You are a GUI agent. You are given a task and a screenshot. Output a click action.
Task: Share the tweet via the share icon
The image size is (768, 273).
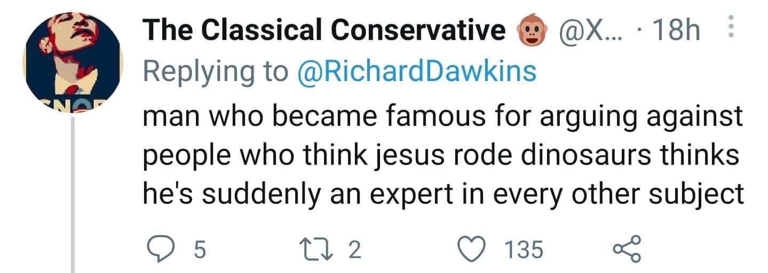[626, 250]
